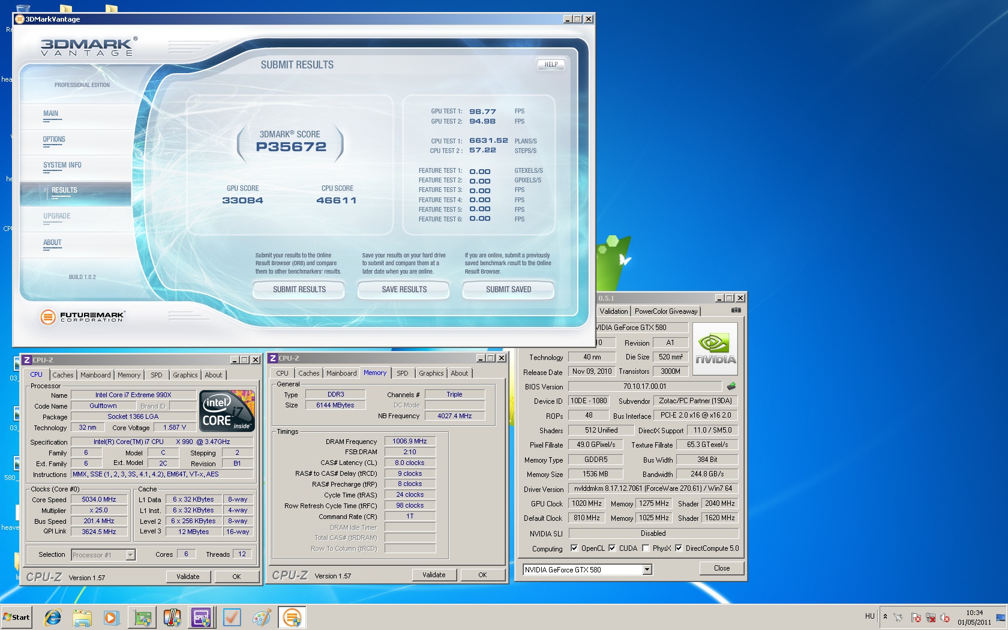Switch to the 3DMark Vantage taskbar icon
1008x630 pixels.
tap(292, 617)
